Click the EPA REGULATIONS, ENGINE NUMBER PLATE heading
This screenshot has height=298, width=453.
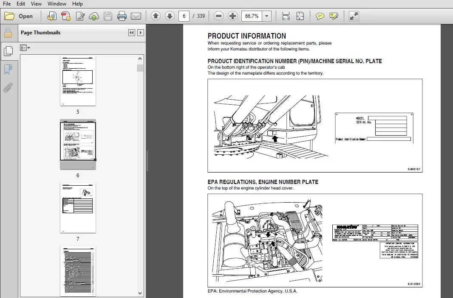coord(263,182)
